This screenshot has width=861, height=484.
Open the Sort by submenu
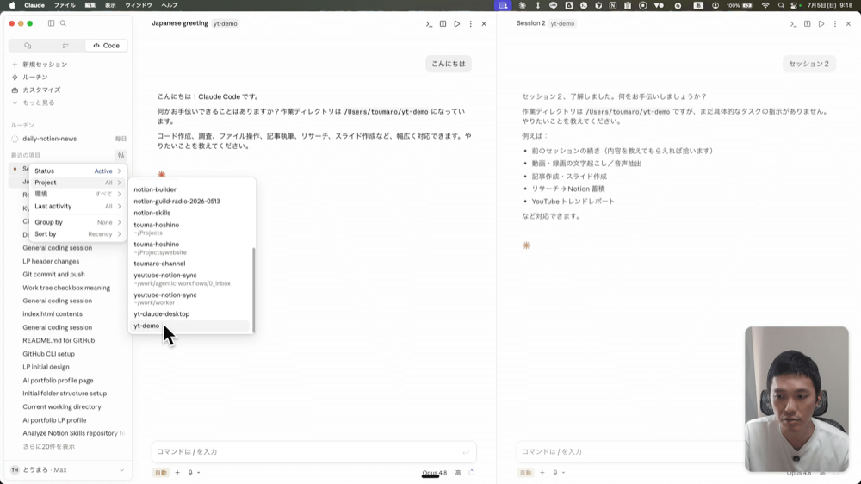77,234
